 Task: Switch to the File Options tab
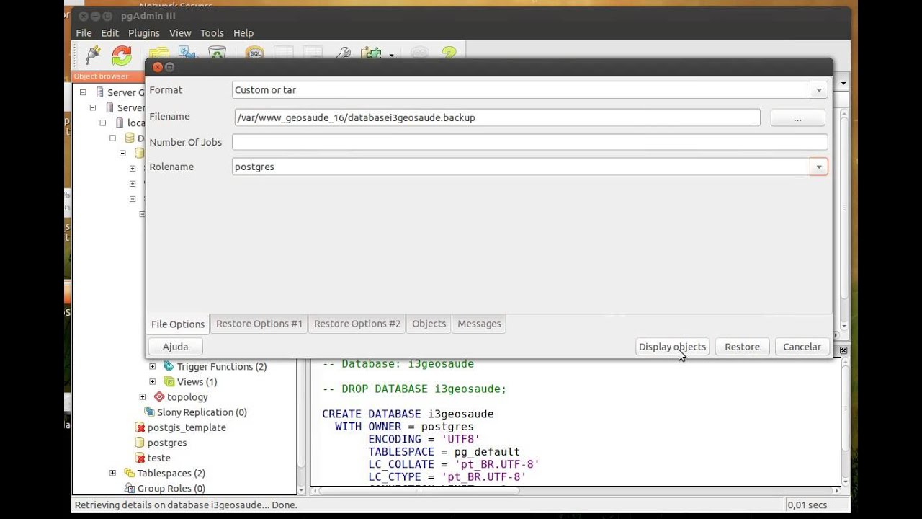pos(178,324)
